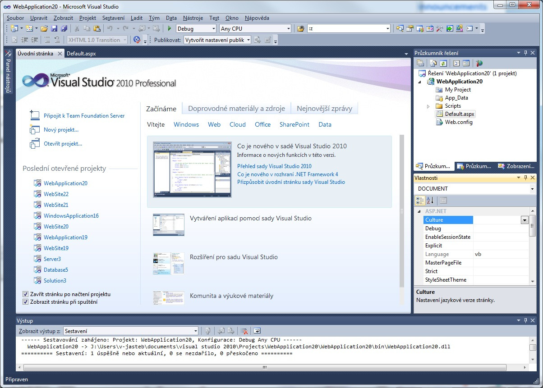The height and width of the screenshot is (388, 543).
Task: Toggle word wrap in the Output panel
Action: click(x=257, y=330)
